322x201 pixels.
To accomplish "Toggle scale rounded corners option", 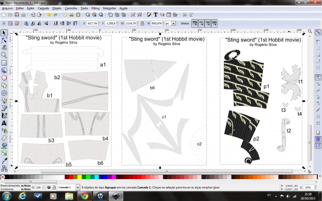I will pos(201,23).
